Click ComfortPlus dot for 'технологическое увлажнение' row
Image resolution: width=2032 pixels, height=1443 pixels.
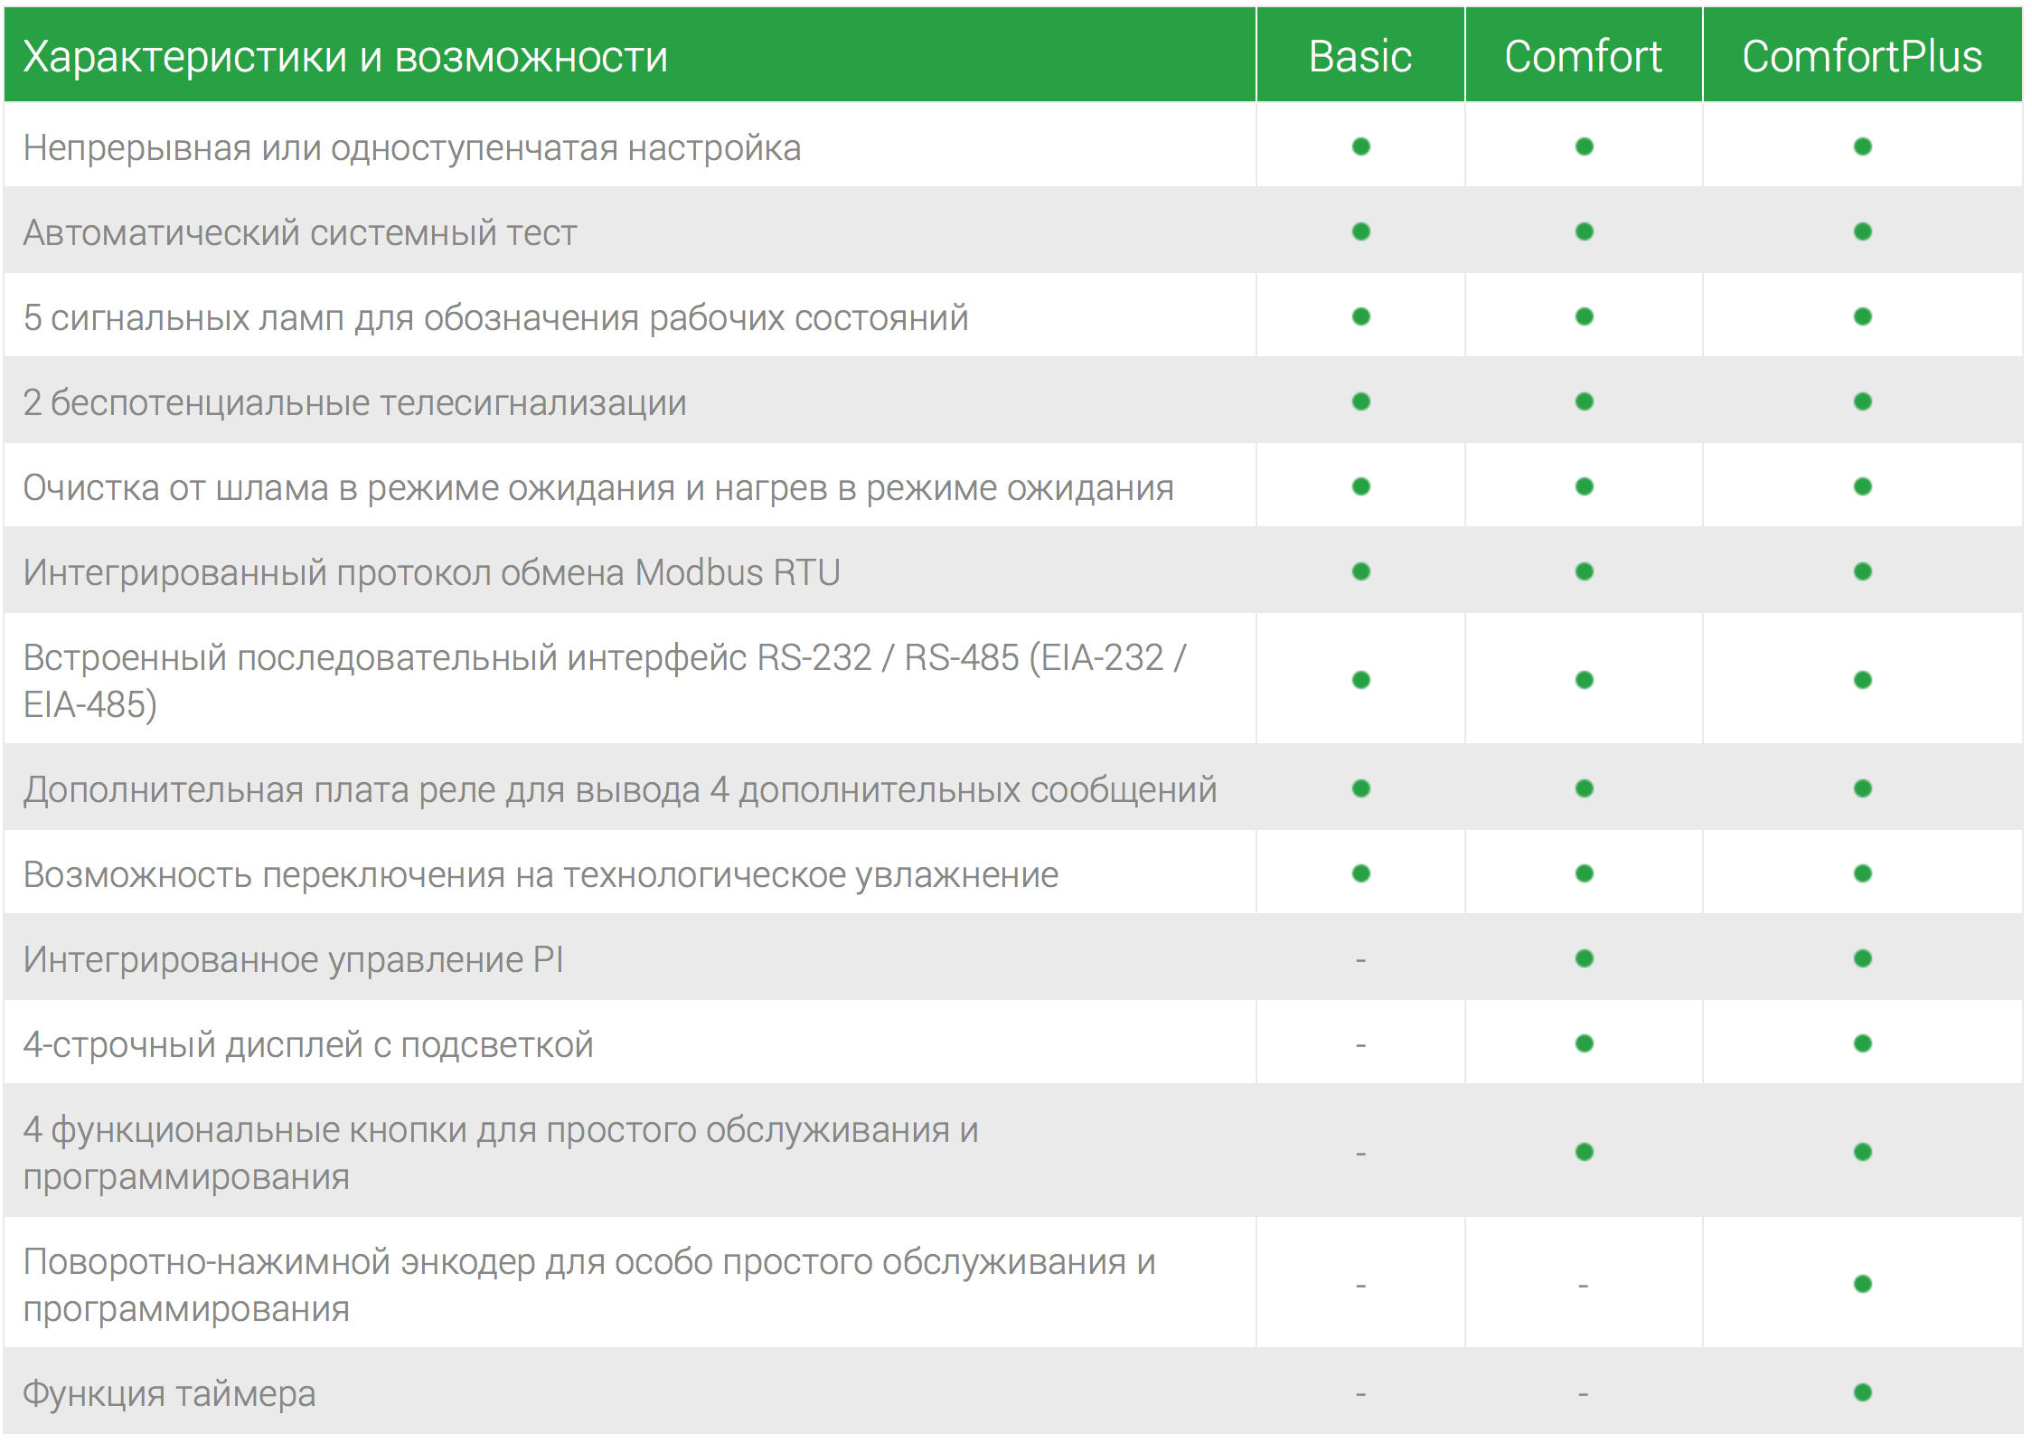coord(1863,873)
